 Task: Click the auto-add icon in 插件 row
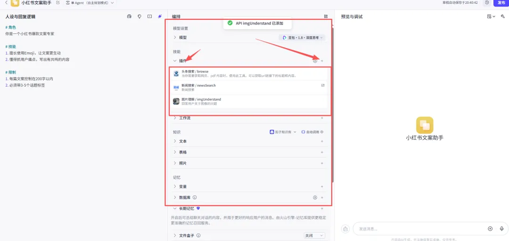point(315,61)
